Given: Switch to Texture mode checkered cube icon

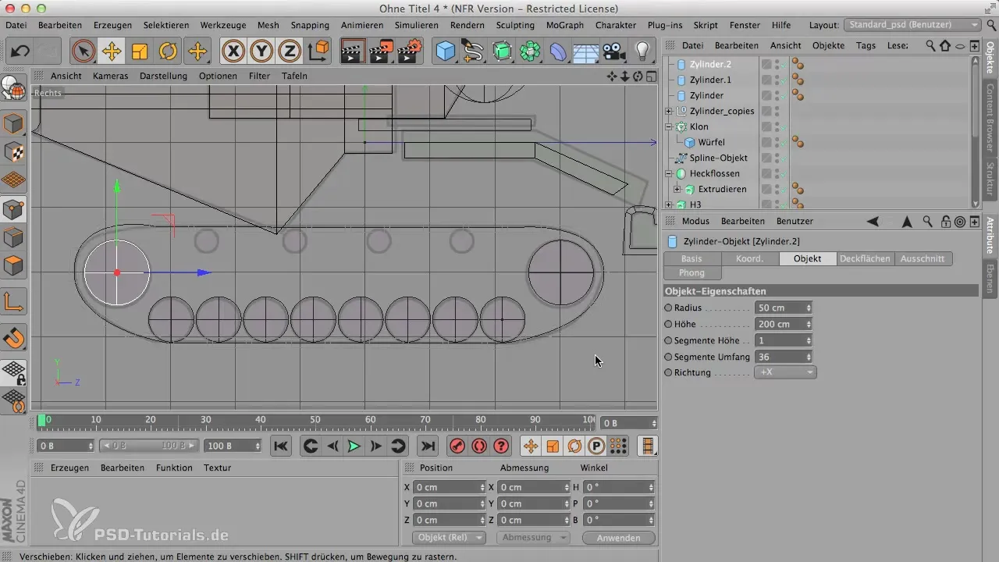Looking at the screenshot, I should tap(13, 152).
